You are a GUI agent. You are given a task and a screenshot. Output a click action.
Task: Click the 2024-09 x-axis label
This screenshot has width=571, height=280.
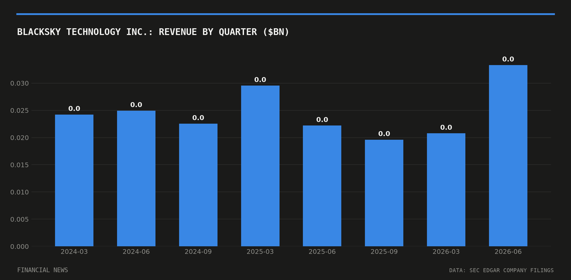[198, 252]
